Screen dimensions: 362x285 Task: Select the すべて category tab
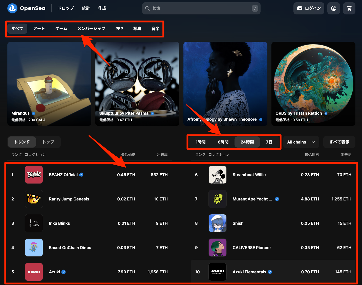(x=17, y=29)
